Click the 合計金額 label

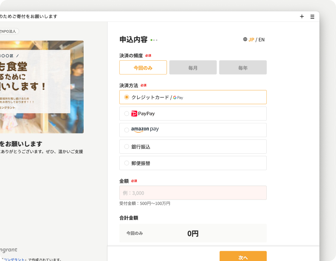pos(129,218)
